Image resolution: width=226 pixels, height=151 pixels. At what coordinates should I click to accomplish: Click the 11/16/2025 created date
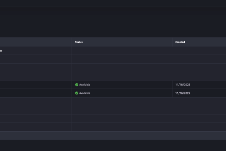tap(183, 93)
